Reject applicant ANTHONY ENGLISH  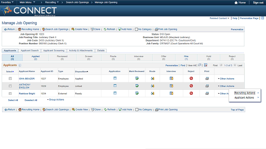click(x=191, y=86)
